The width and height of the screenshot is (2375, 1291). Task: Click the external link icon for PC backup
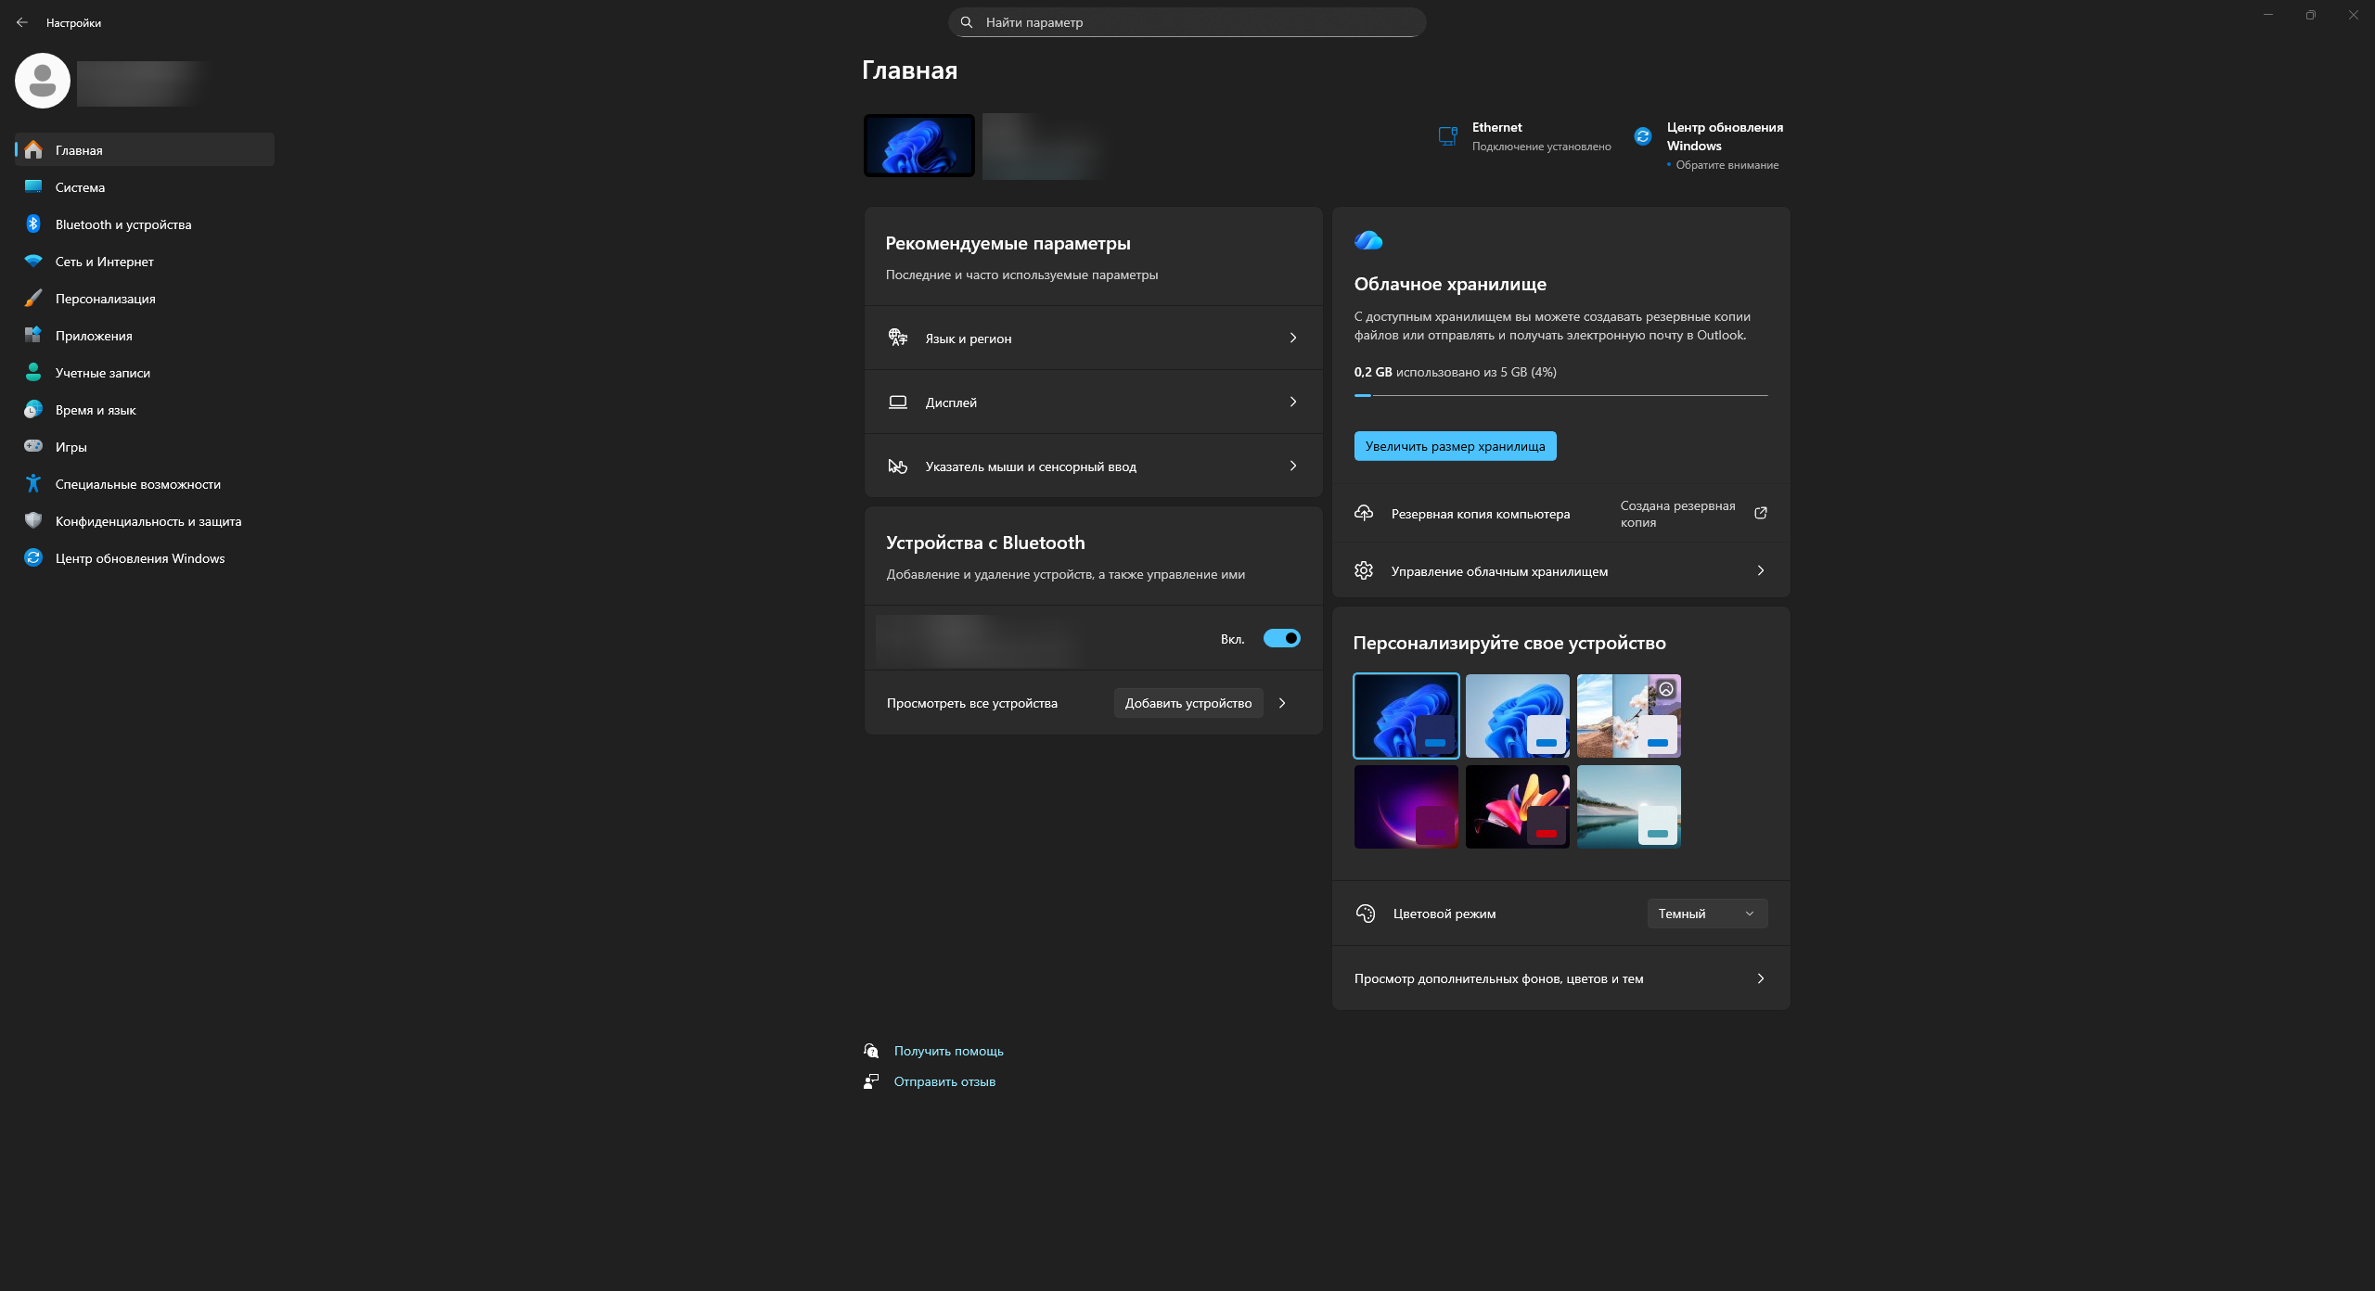[x=1760, y=513]
